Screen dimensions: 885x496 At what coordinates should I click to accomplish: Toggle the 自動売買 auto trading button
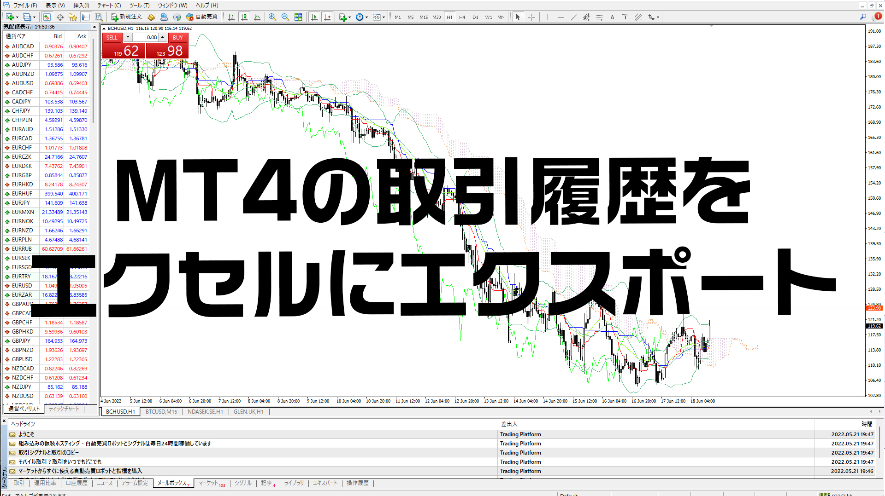click(x=201, y=17)
